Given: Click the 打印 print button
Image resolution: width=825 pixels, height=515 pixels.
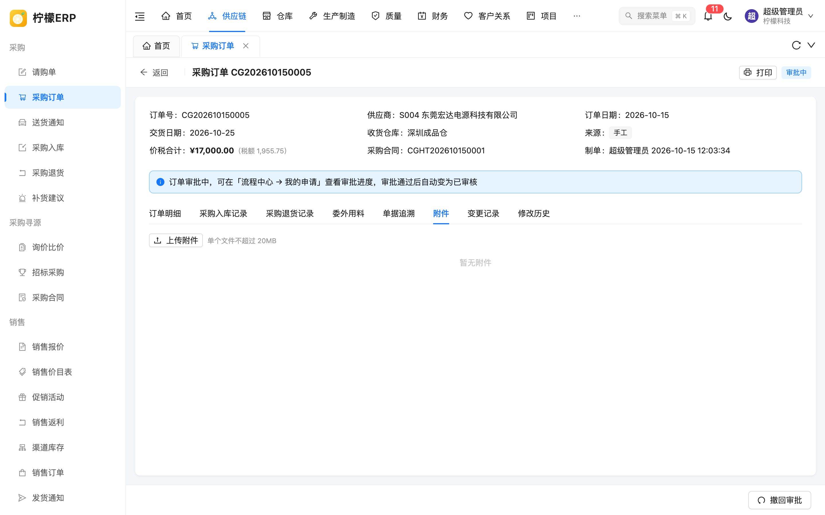Looking at the screenshot, I should [x=757, y=73].
